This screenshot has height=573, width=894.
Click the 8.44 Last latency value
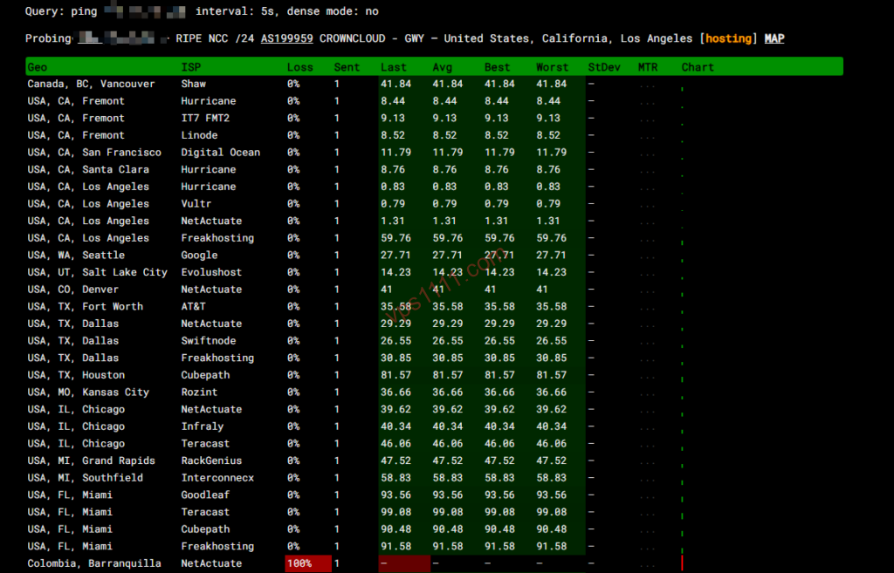click(392, 101)
